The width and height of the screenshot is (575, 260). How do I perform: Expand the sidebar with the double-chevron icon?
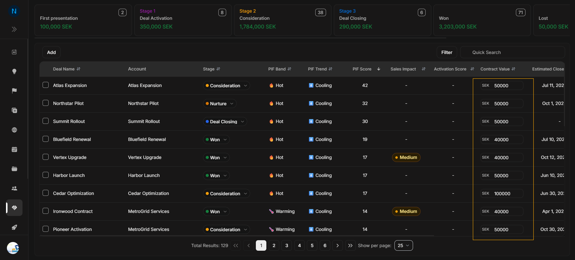point(14,29)
